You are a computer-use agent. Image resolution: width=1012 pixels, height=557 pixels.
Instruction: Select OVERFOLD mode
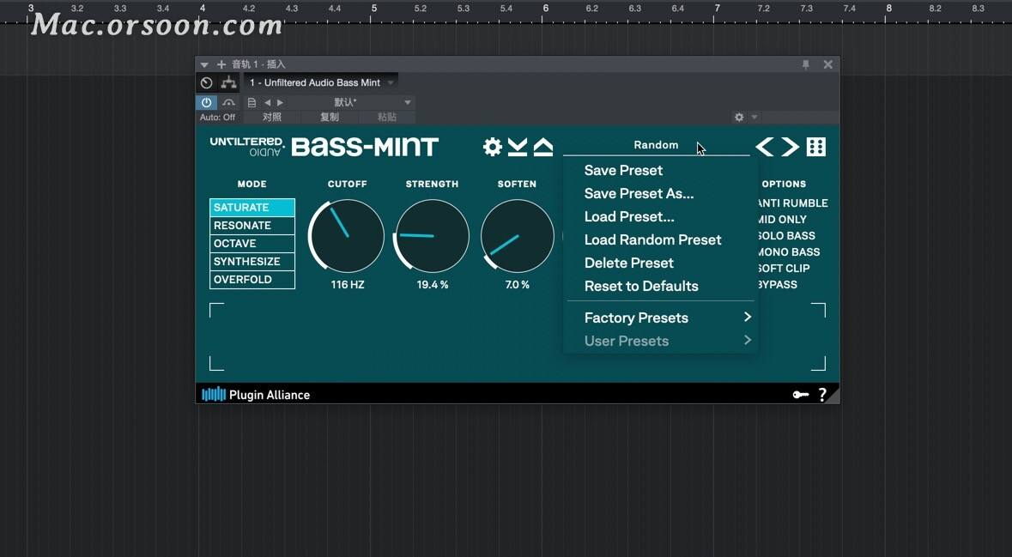pyautogui.click(x=252, y=280)
